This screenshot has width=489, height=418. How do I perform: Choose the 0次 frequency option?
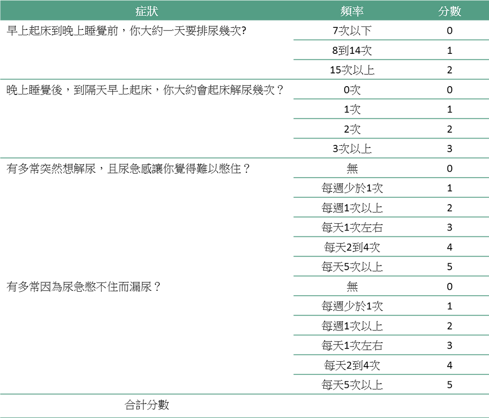(352, 90)
